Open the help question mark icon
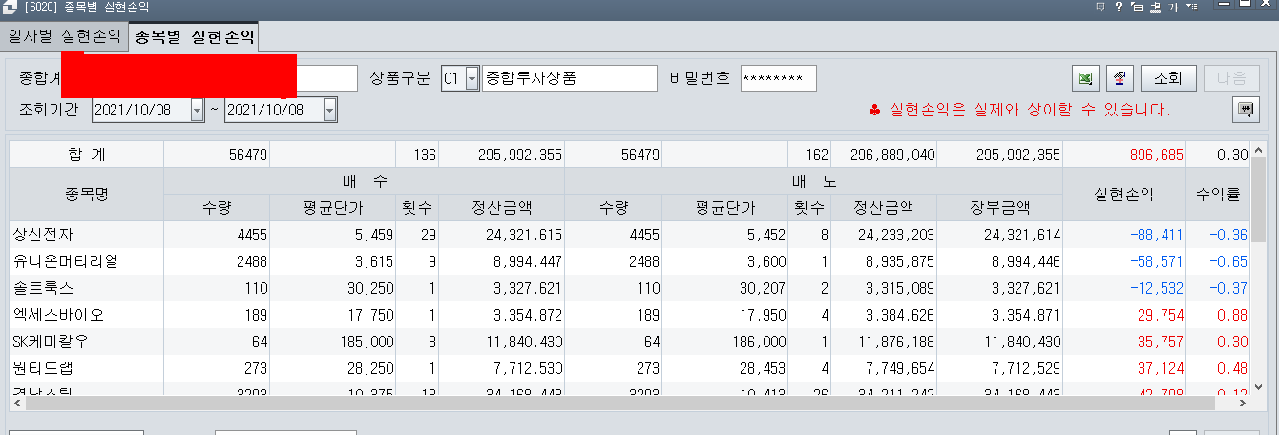The image size is (1279, 435). (x=1118, y=7)
